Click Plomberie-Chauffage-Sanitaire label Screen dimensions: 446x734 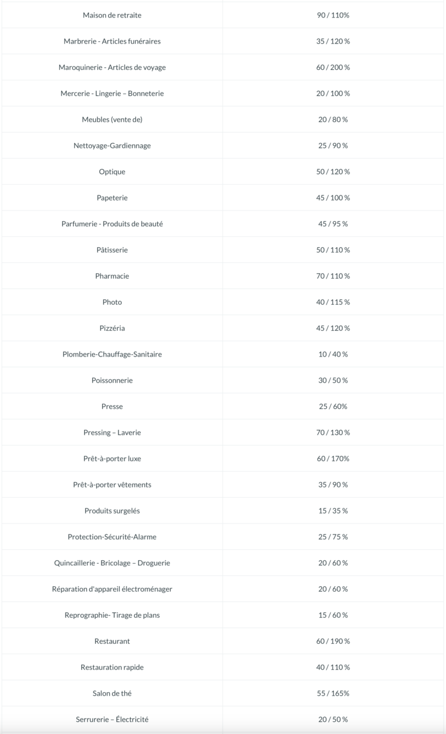[x=112, y=354]
